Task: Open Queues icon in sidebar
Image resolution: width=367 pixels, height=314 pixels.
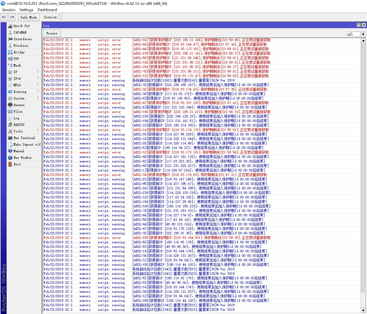Action: click(10, 105)
